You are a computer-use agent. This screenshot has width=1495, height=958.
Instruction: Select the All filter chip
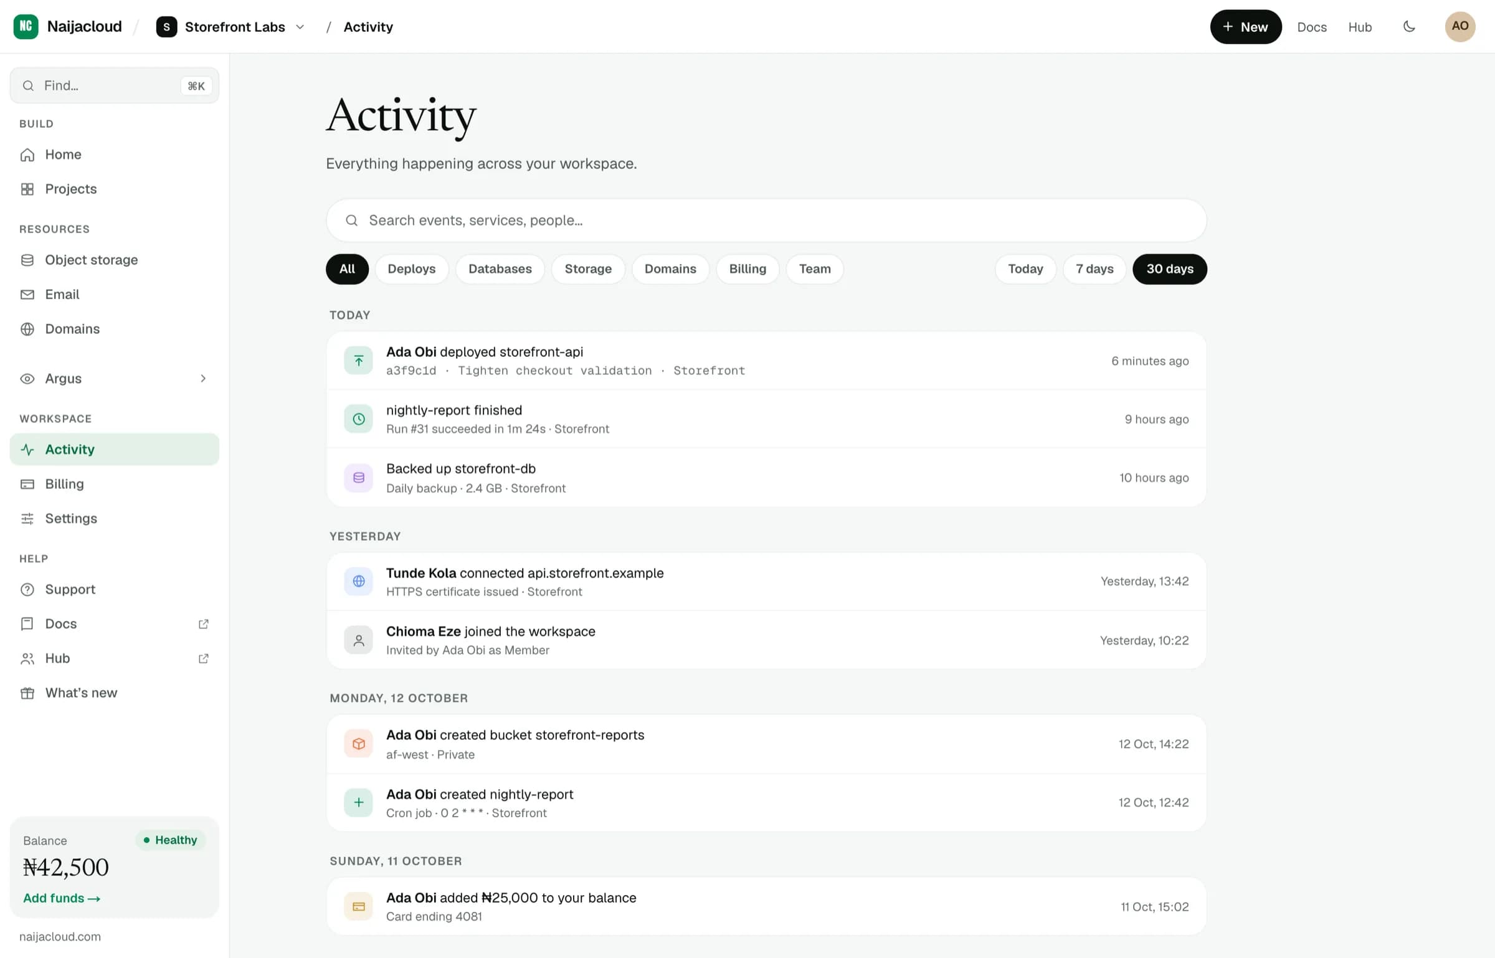coord(347,269)
